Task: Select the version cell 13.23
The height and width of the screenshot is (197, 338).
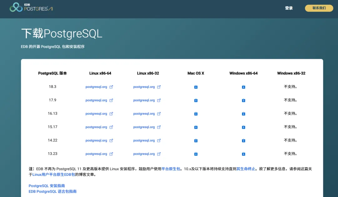Action: point(52,154)
